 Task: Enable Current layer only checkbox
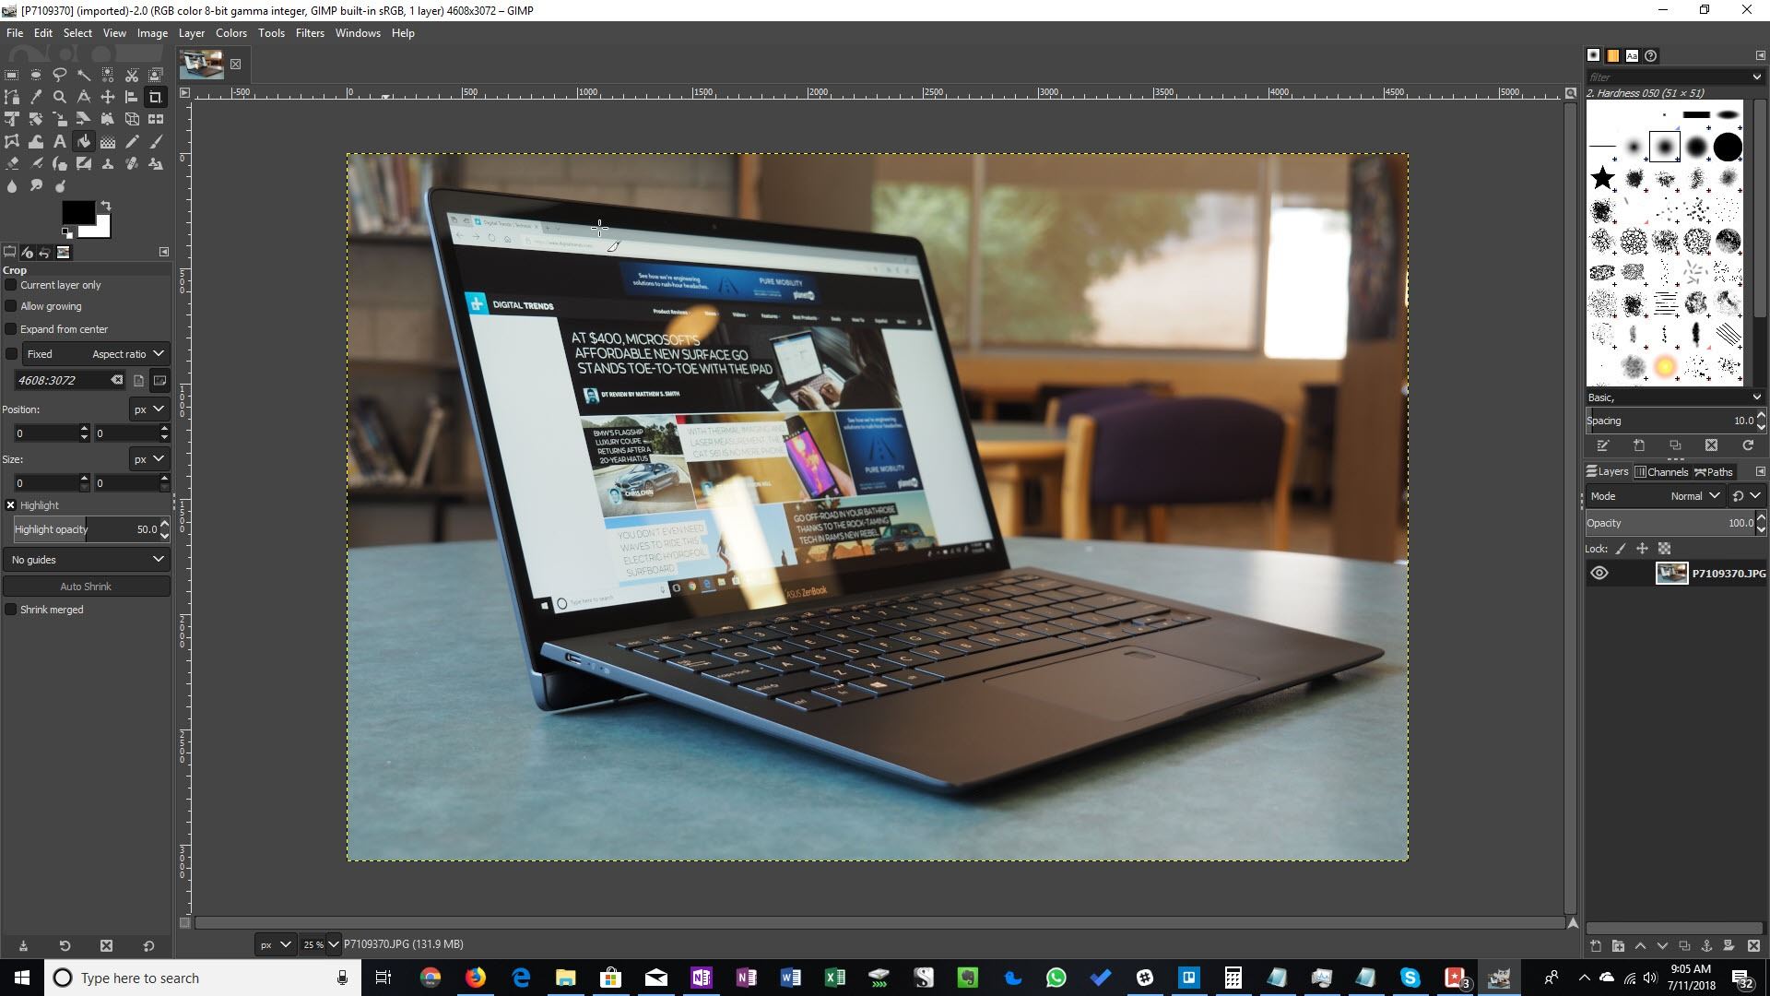click(x=11, y=285)
